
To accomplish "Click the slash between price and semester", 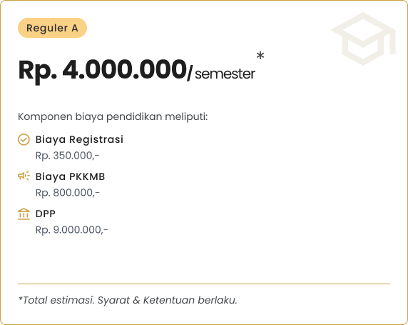I will click(190, 73).
